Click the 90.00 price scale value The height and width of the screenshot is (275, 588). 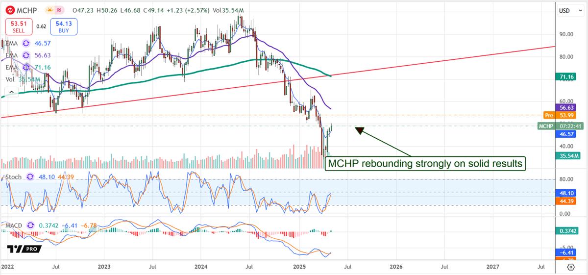click(567, 34)
